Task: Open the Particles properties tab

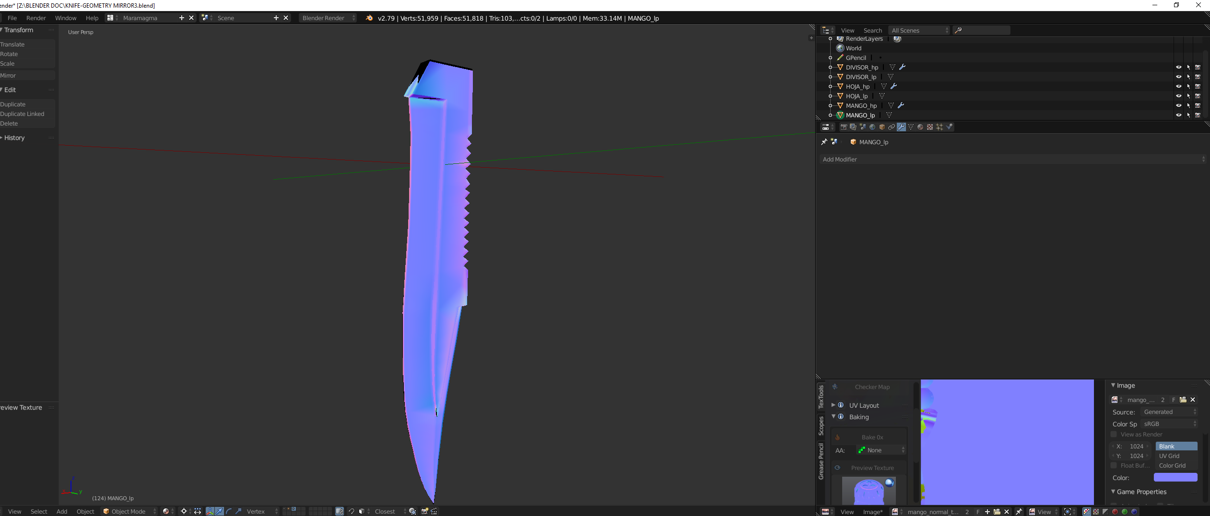Action: (x=940, y=127)
